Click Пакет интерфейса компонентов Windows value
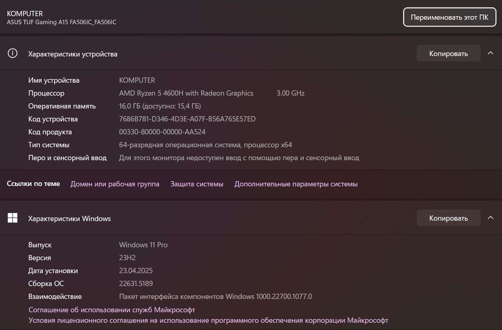Image resolution: width=502 pixels, height=330 pixels. pyautogui.click(x=216, y=297)
